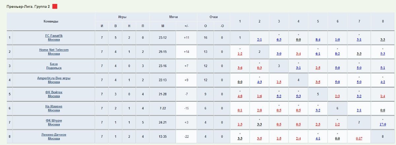
Task: Click the Команды column header
Action: point(51,21)
